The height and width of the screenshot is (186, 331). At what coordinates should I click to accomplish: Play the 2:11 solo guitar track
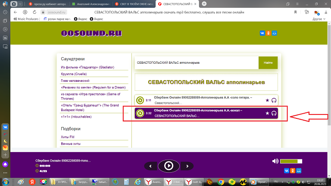click(140, 100)
